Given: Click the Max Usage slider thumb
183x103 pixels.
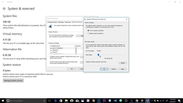Looking at the screenshot, I should [98, 55].
